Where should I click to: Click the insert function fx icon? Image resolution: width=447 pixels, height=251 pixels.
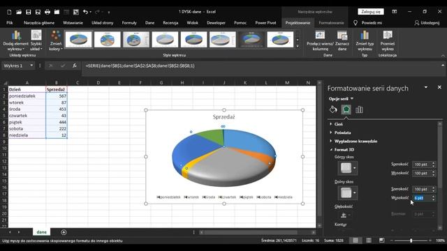(74, 66)
